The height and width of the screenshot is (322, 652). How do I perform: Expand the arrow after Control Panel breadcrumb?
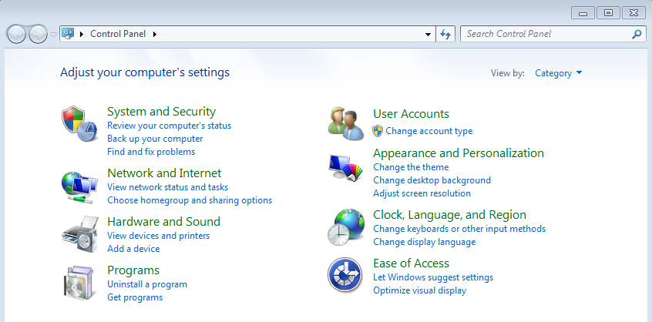pos(155,34)
